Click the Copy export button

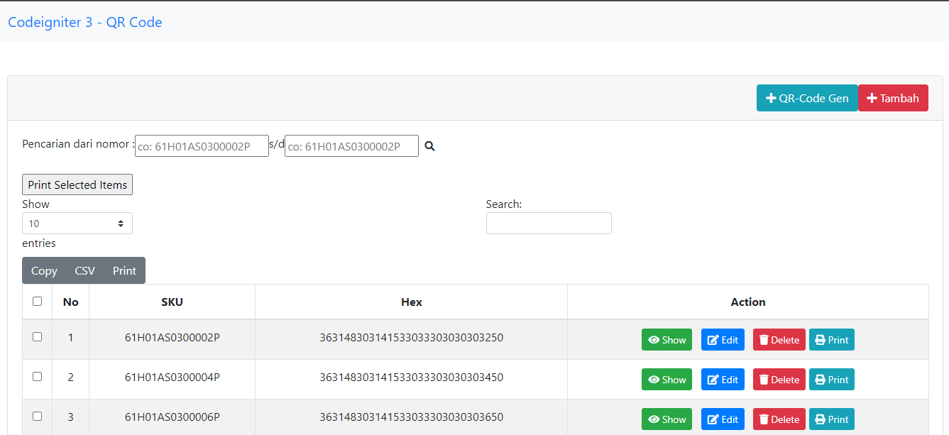pyautogui.click(x=44, y=271)
